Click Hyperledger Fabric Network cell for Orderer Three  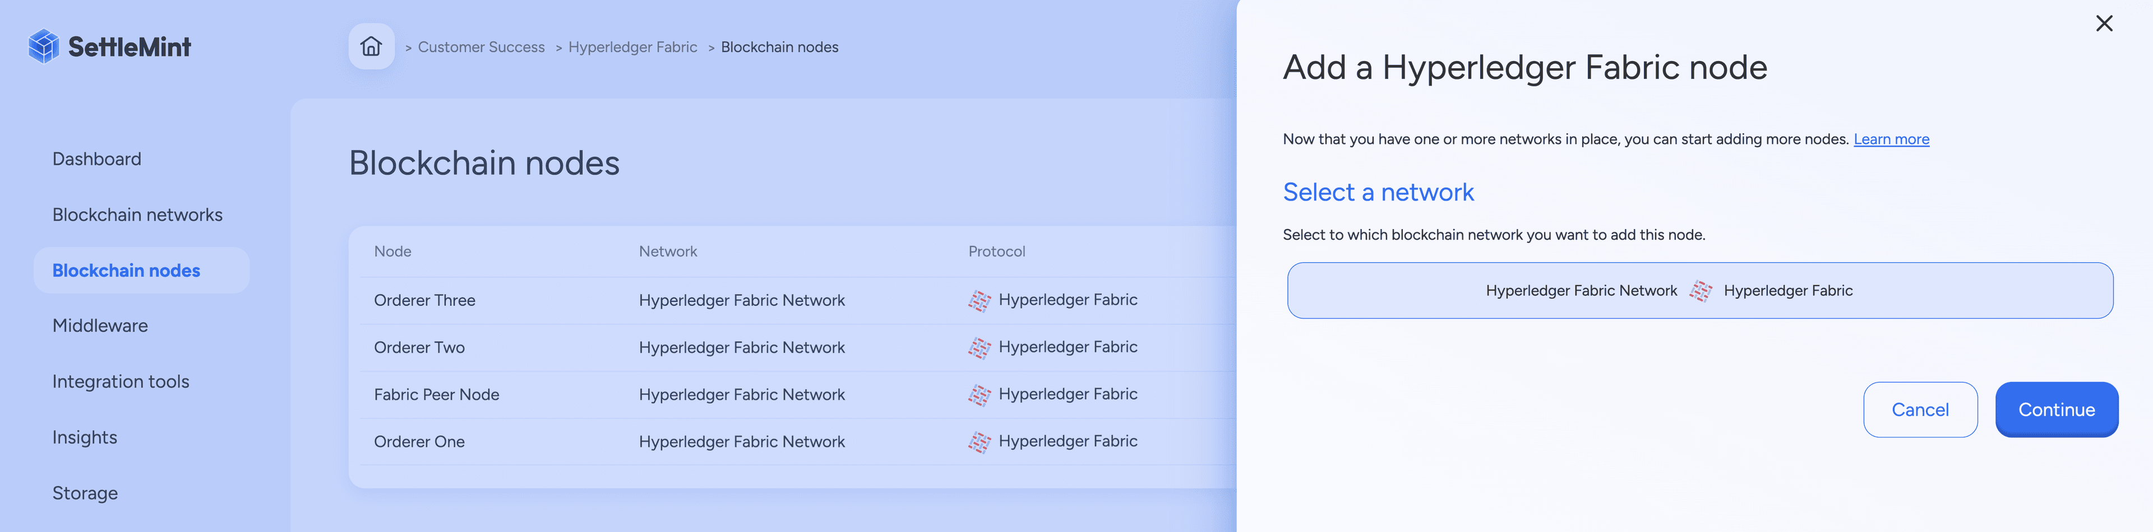[742, 301]
